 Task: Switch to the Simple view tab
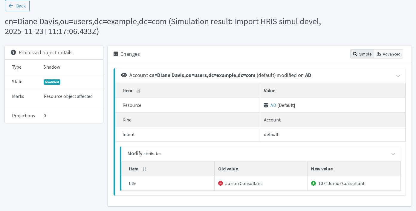pyautogui.click(x=362, y=54)
